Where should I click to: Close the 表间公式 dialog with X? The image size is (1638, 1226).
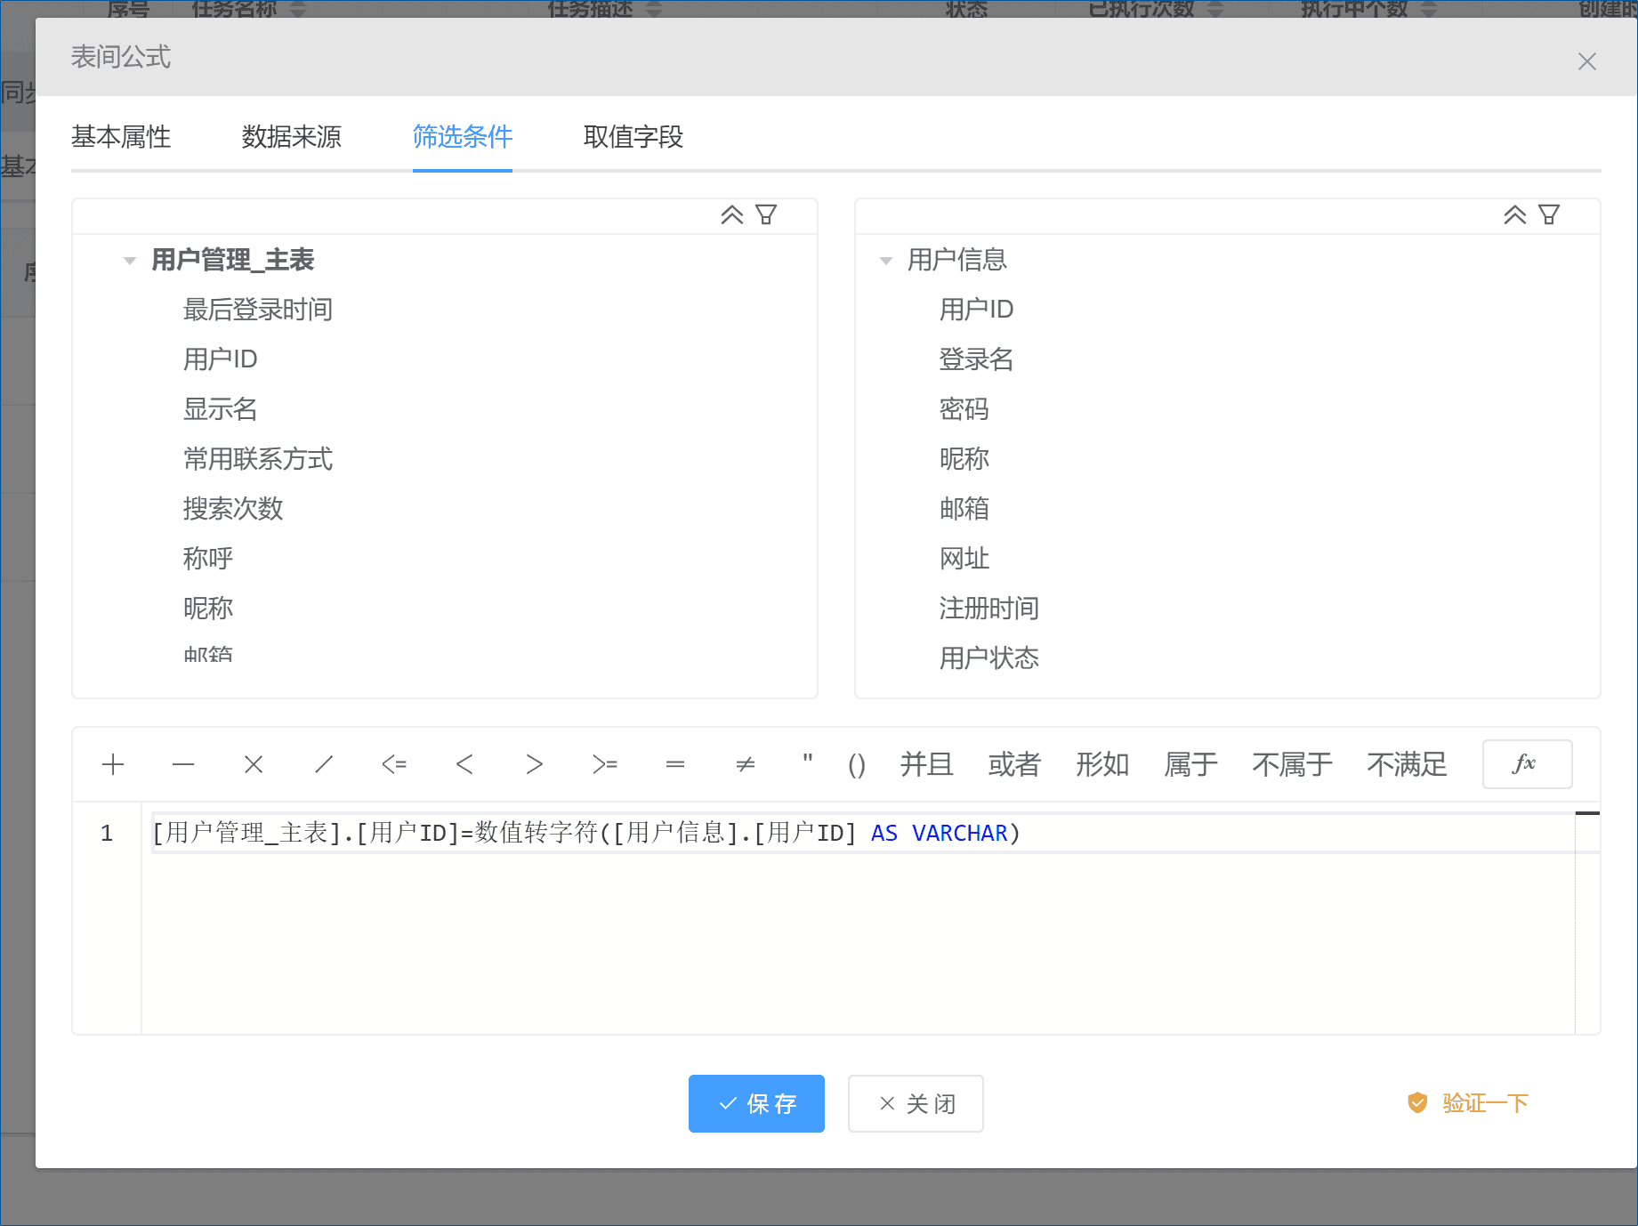coord(1586,61)
